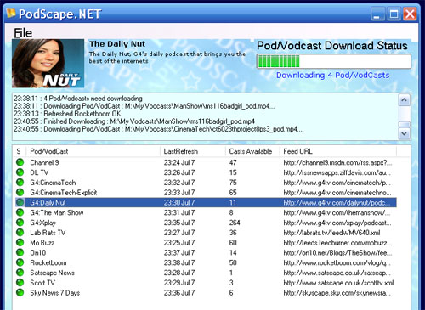Image resolution: width=425 pixels, height=310 pixels.
Task: Click the feeds.feedburner.com/mobuzz URL cell
Action: (x=337, y=243)
